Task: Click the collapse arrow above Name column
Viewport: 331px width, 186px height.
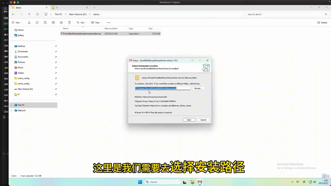Action: (x=83, y=26)
